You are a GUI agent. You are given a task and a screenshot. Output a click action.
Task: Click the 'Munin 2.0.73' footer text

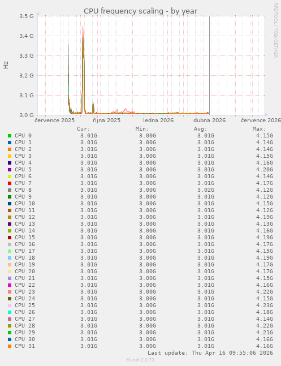140,360
